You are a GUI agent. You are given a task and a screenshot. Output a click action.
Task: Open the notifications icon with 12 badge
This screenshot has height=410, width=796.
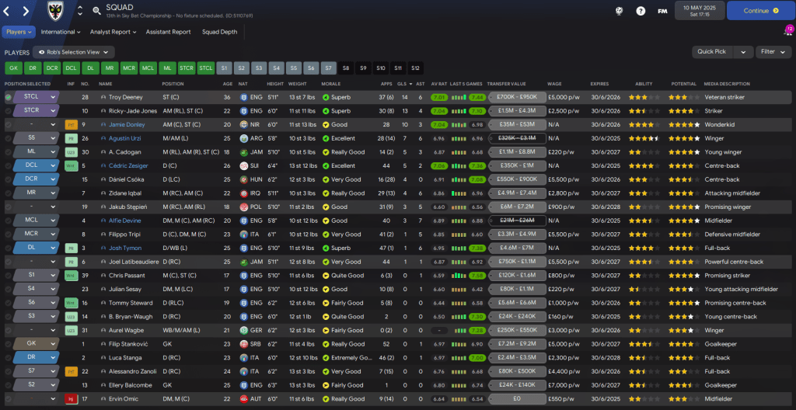coord(786,32)
